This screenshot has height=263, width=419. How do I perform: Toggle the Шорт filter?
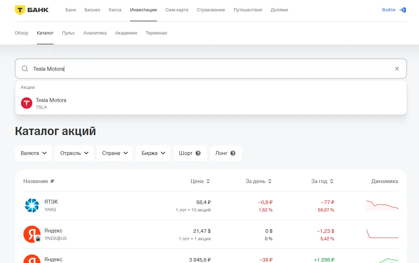click(186, 153)
